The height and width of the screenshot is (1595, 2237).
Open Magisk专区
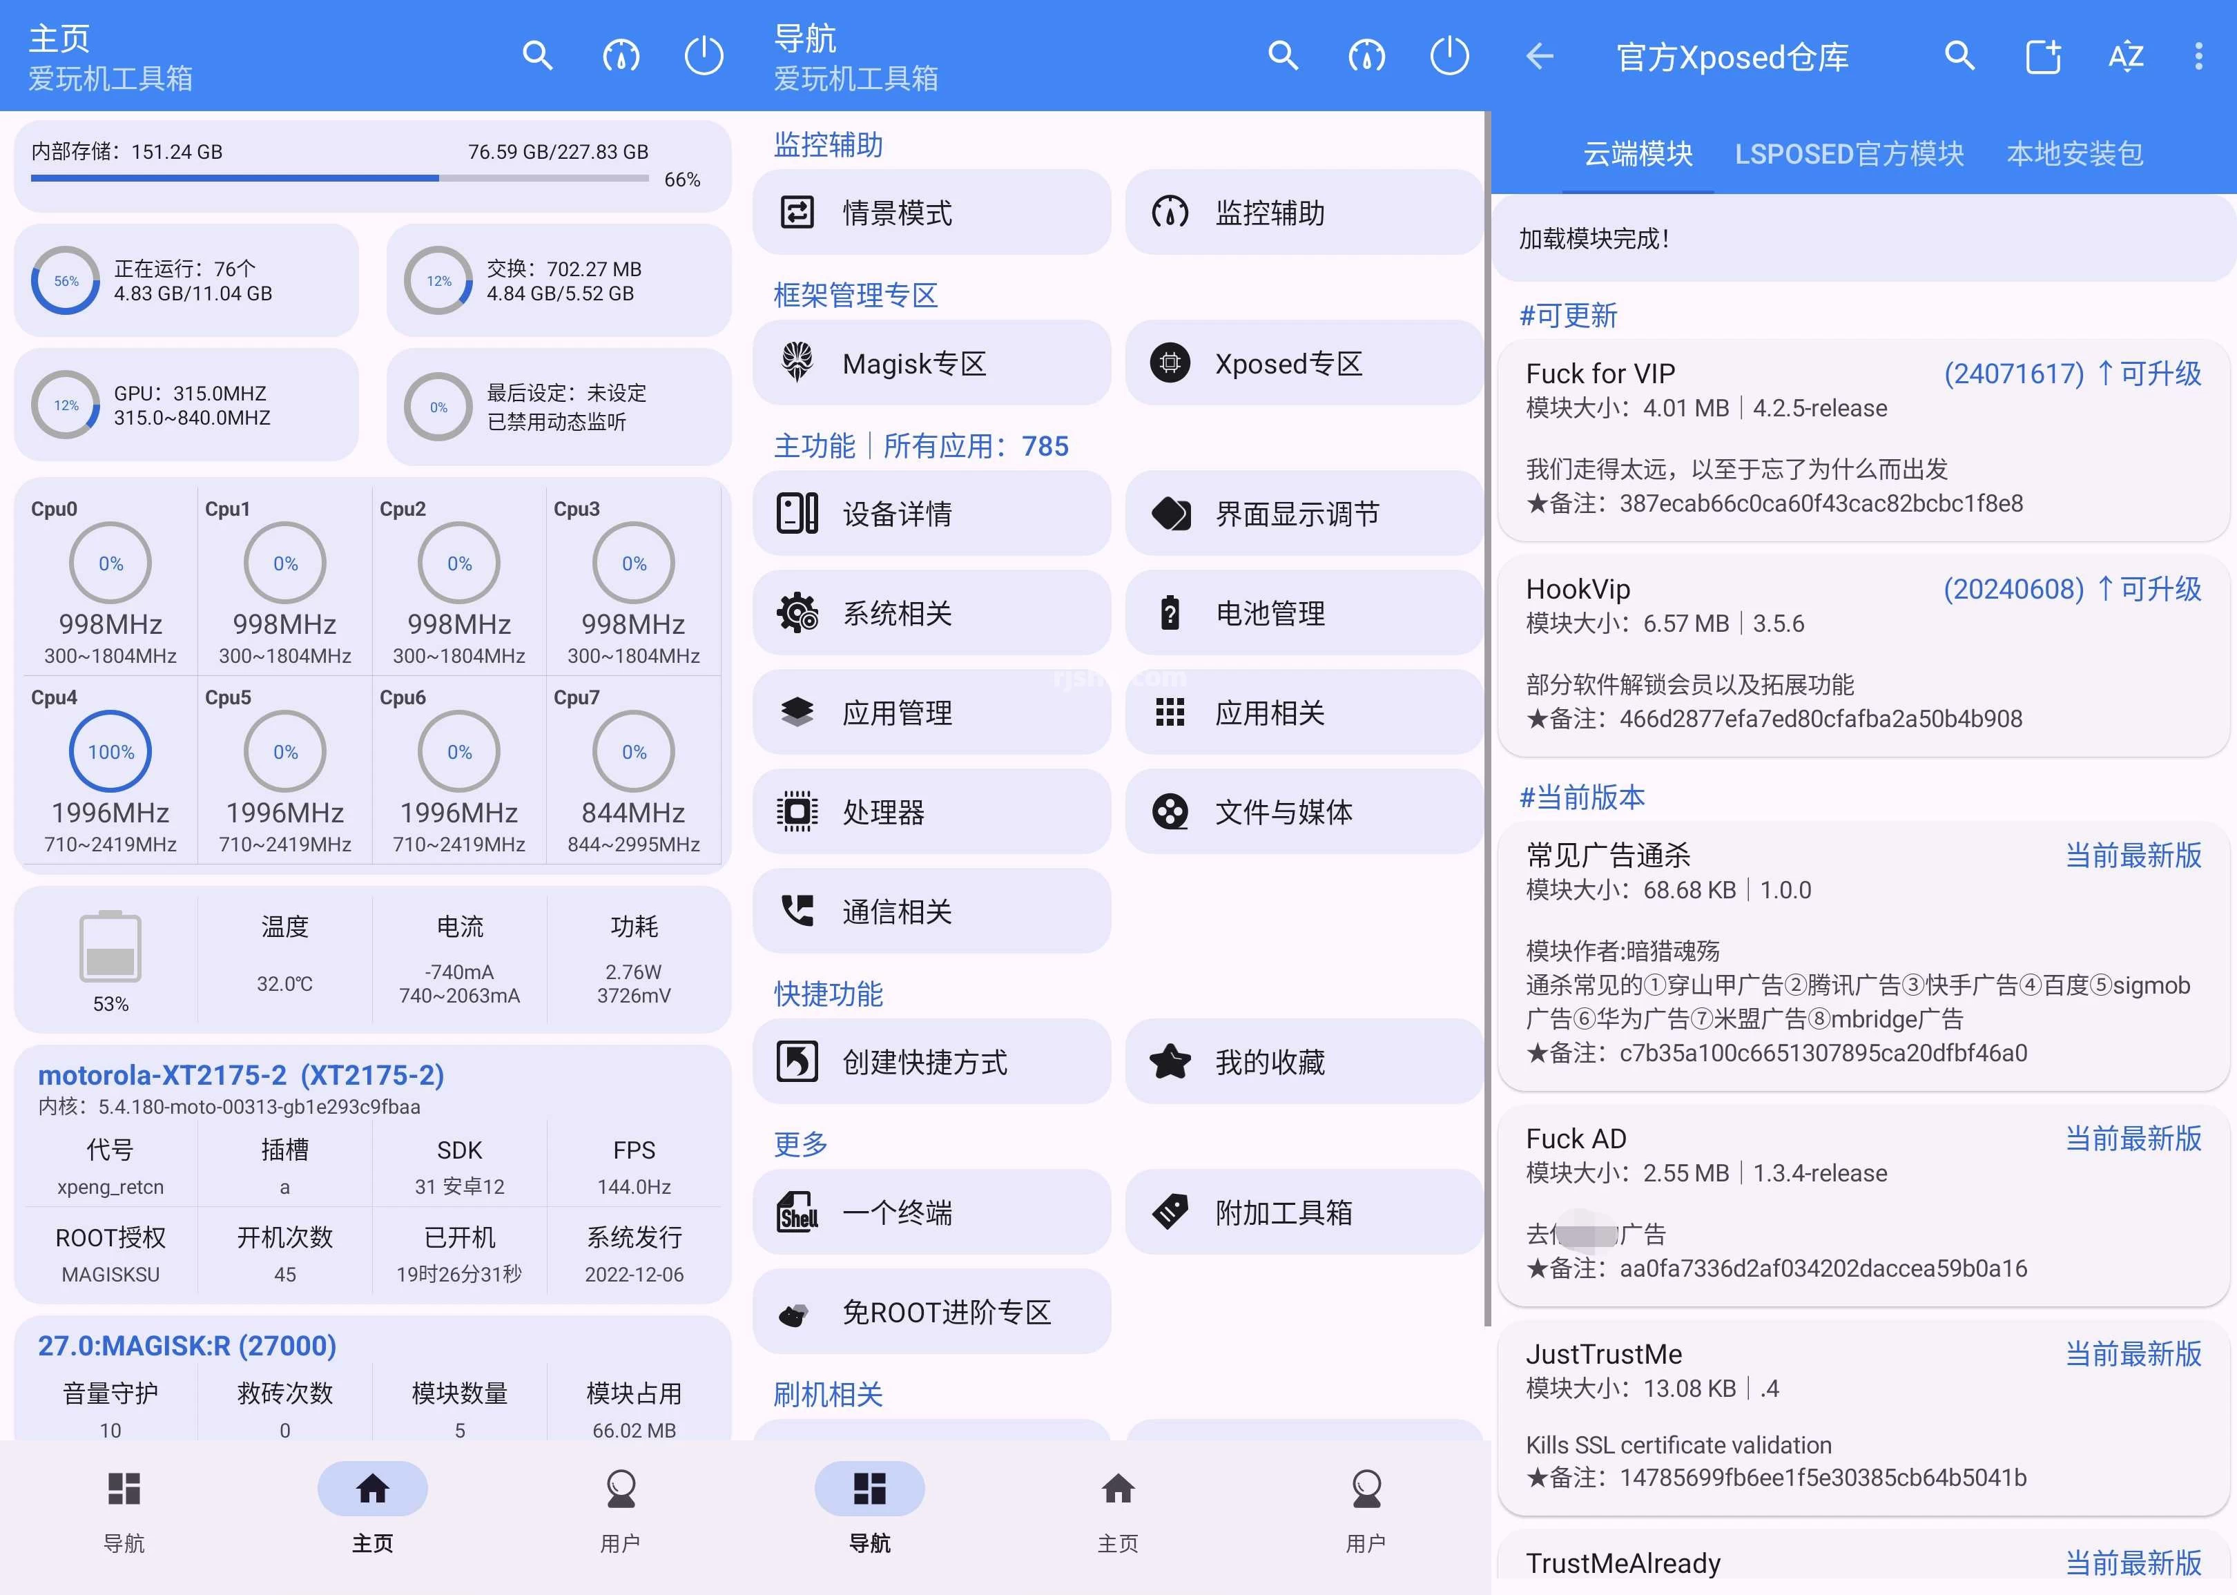coord(932,362)
